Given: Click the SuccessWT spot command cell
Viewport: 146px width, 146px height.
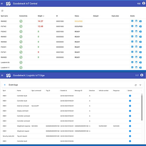Looking at the screenshot, I should [x=35, y=106].
